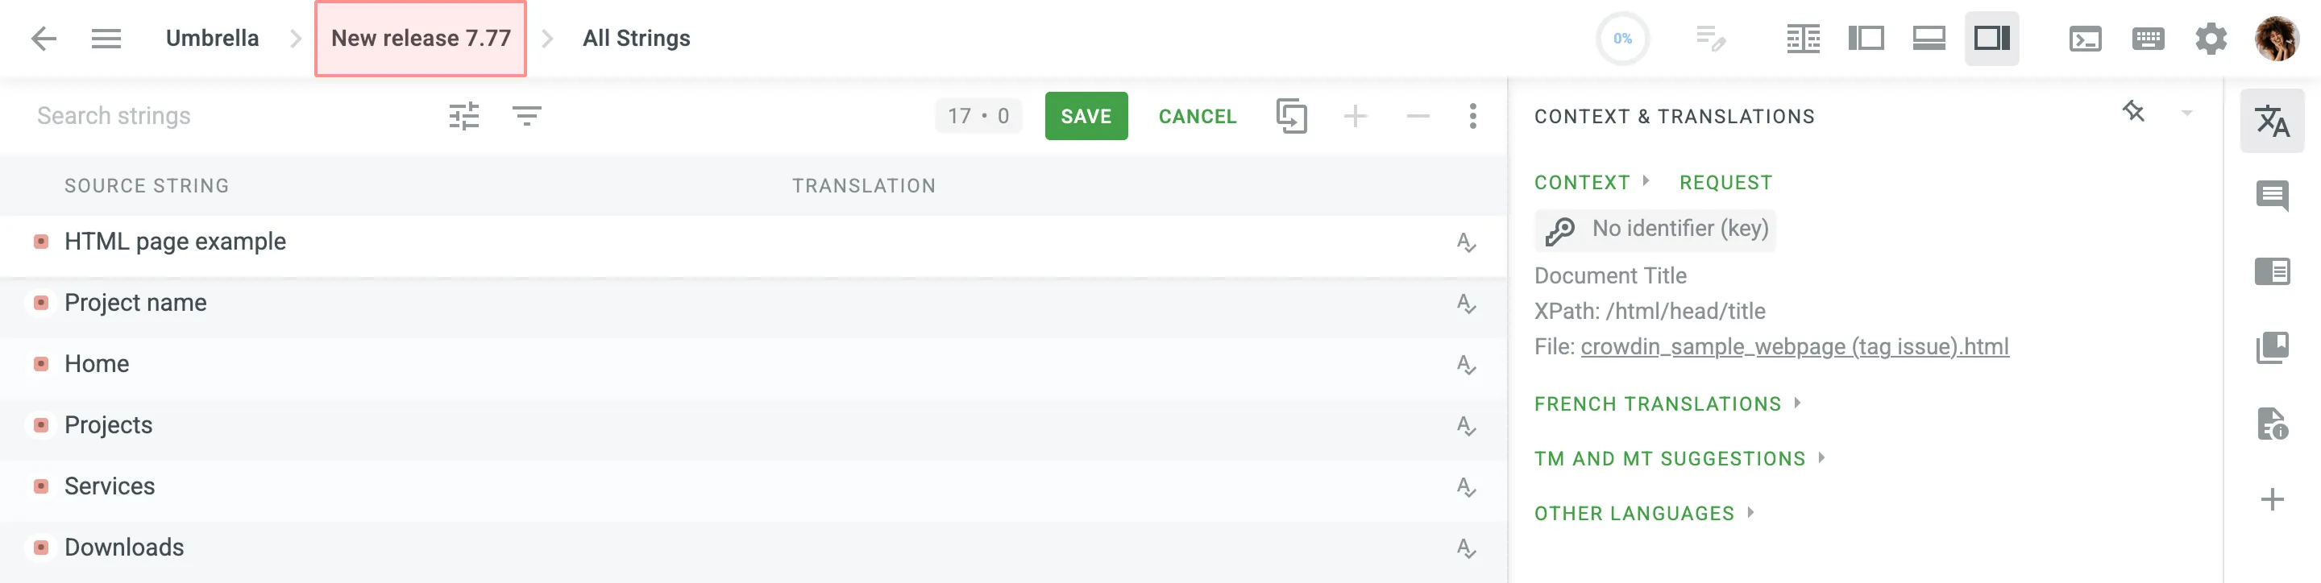
Task: Open the strings filter icon
Action: 527,116
